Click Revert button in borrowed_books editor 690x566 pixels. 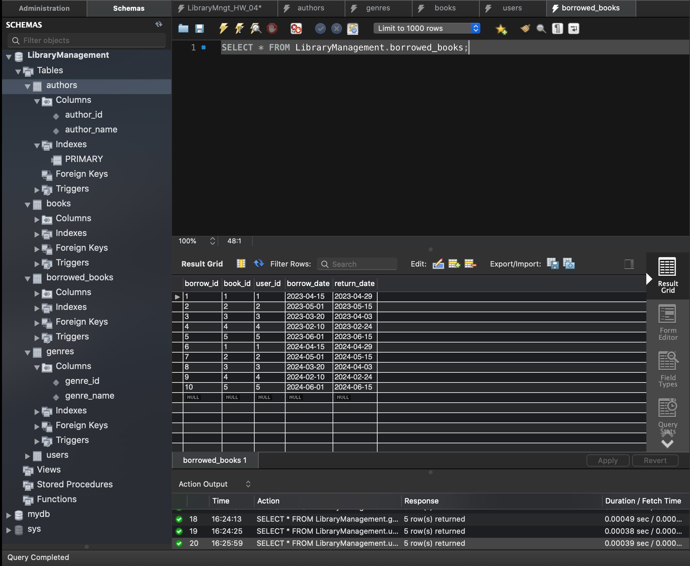coord(655,460)
